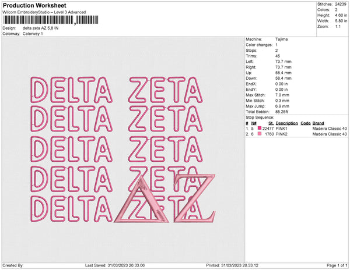
Task: Click the Total Bobbin value '85.25ft'
Action: [282, 112]
